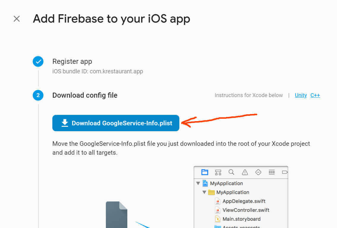Close the Add Firebase dialog

[17, 19]
